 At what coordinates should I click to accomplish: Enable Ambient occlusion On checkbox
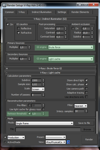(73, 28)
